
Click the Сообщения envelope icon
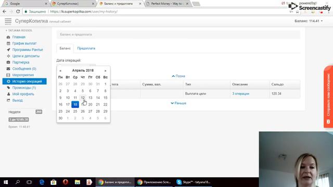coord(8,69)
